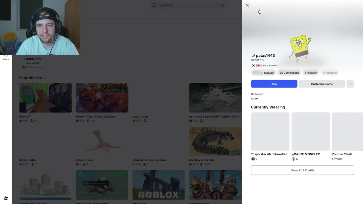Open the 1 Follower list
Viewport: 363px width, 204px height.
(x=311, y=73)
